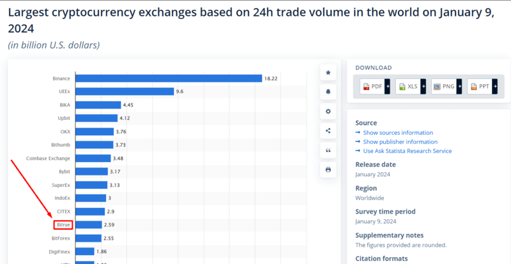Screen dimensions: 511x264
Task: Click the 2.55 value label
Action: tap(109, 238)
